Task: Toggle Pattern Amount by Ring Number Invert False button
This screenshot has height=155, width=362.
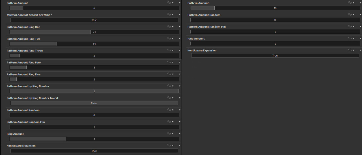Action: pos(94,103)
